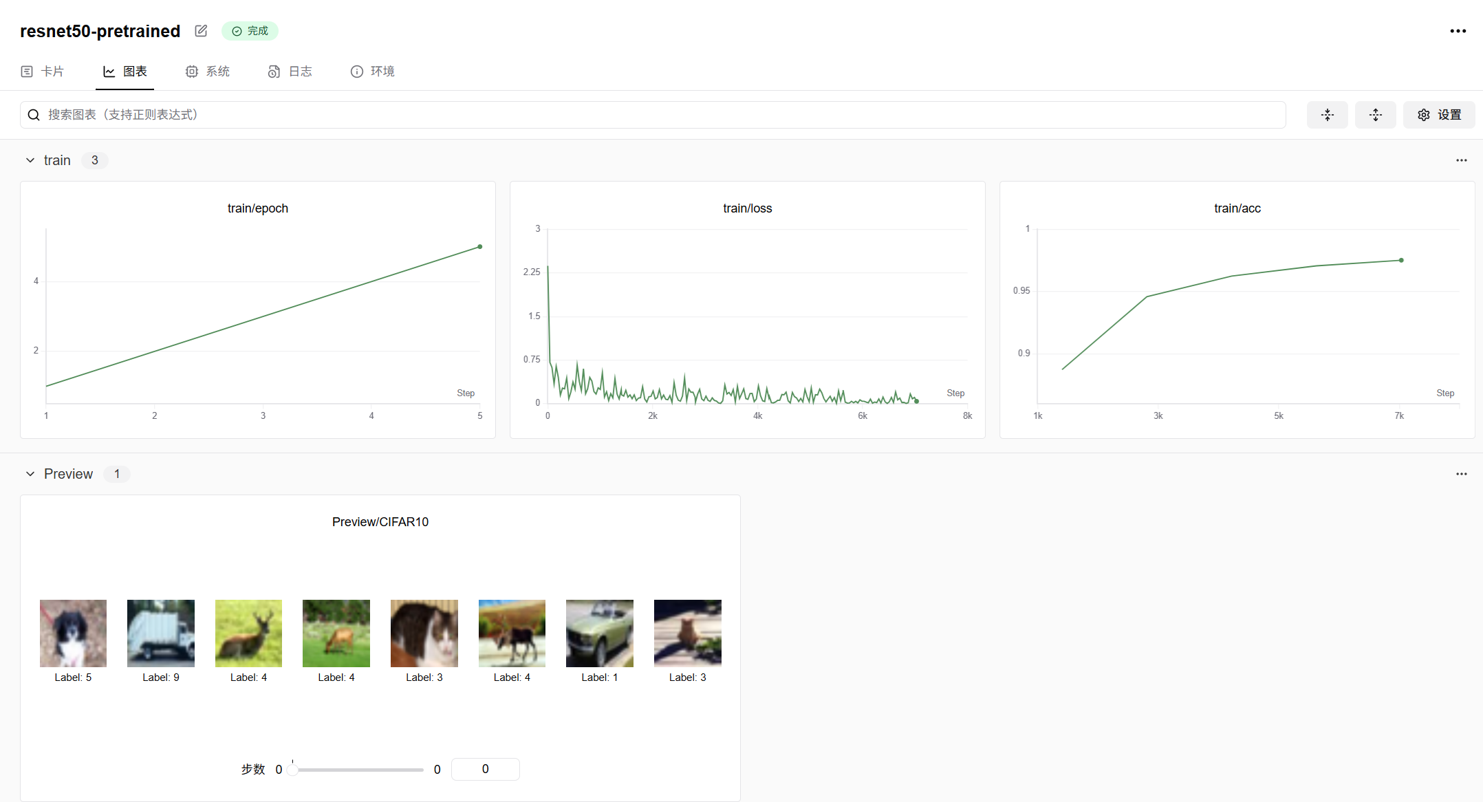Click the search magnifier icon
The image size is (1483, 802).
click(x=34, y=115)
